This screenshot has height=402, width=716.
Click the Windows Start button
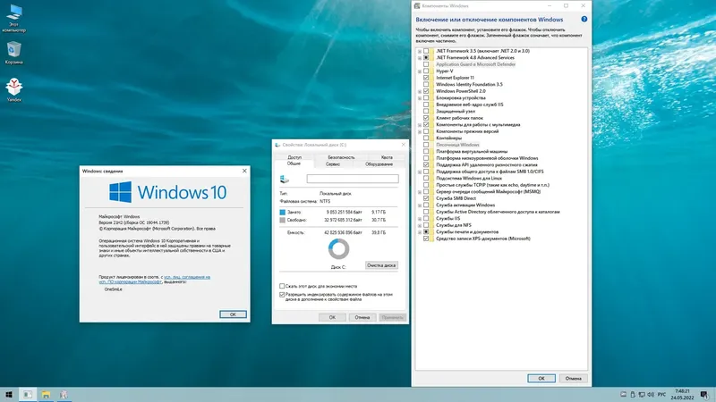[9, 395]
